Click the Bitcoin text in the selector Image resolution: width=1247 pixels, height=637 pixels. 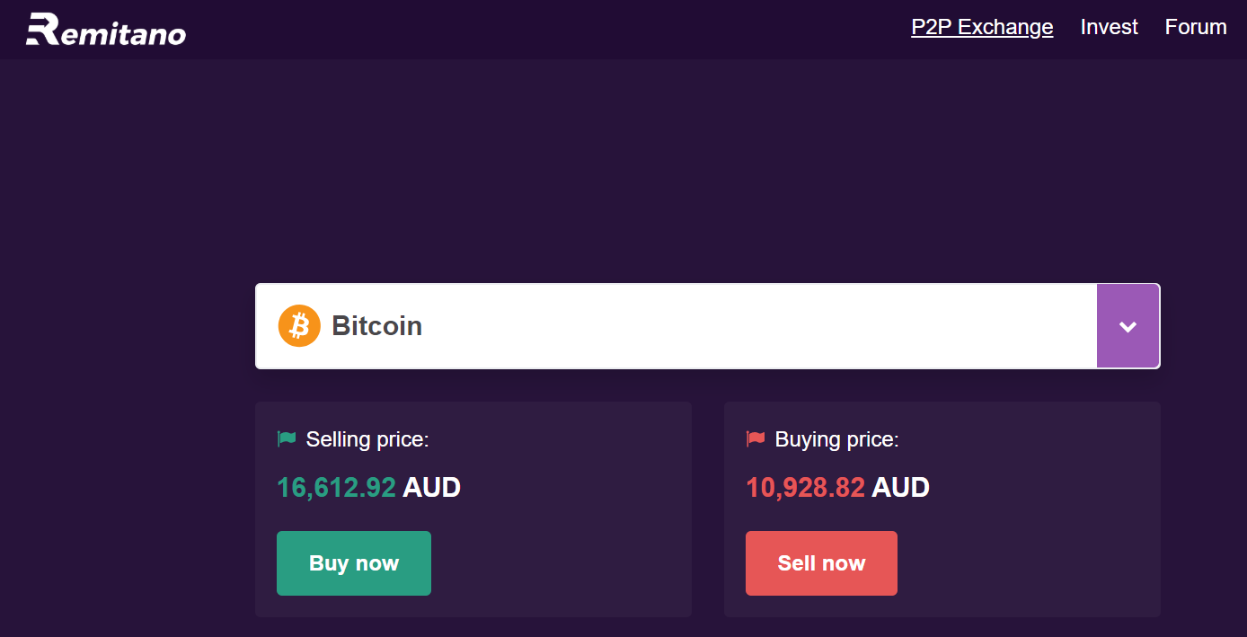[376, 326]
